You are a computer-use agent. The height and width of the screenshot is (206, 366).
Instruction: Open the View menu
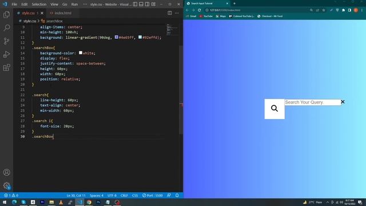[54, 4]
